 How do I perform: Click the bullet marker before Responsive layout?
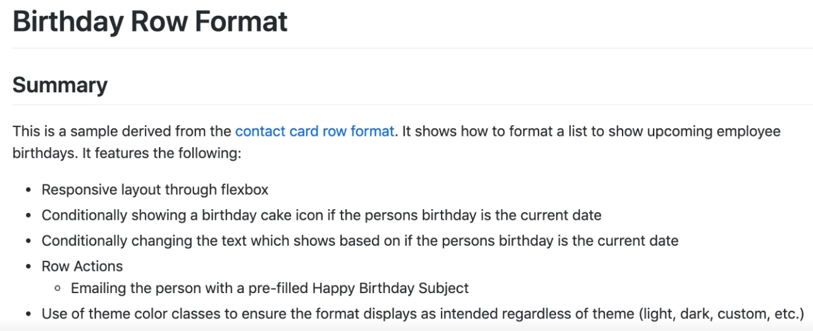click(x=28, y=190)
